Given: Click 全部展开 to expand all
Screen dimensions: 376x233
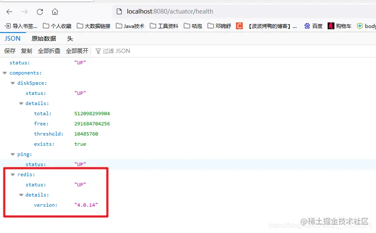Looking at the screenshot, I should [77, 51].
